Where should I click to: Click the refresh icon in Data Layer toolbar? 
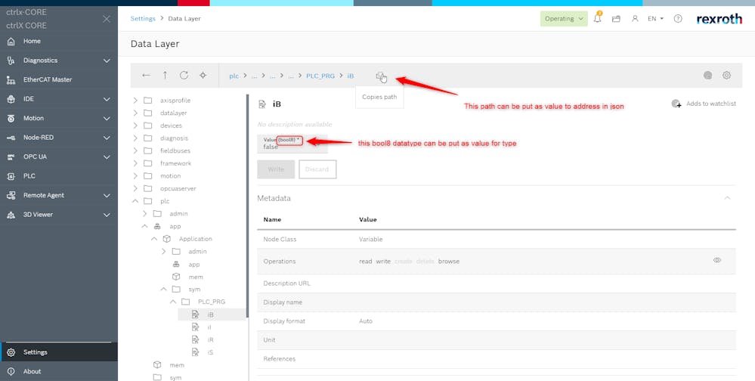pyautogui.click(x=184, y=76)
